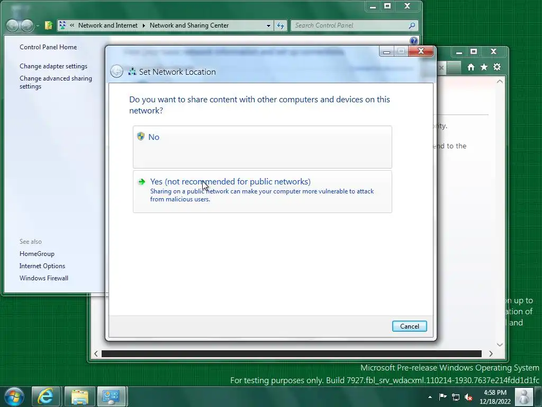Show hidden tray icons arrow
The height and width of the screenshot is (407, 542).
click(x=430, y=397)
